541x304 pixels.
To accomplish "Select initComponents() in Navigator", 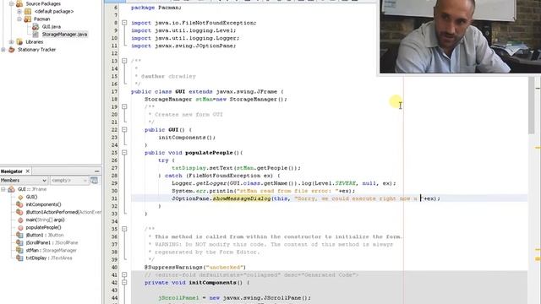I will pos(43,204).
